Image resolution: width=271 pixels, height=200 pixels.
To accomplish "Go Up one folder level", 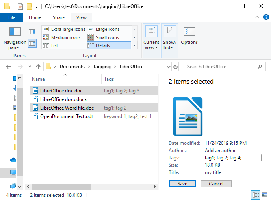I will 38,67.
